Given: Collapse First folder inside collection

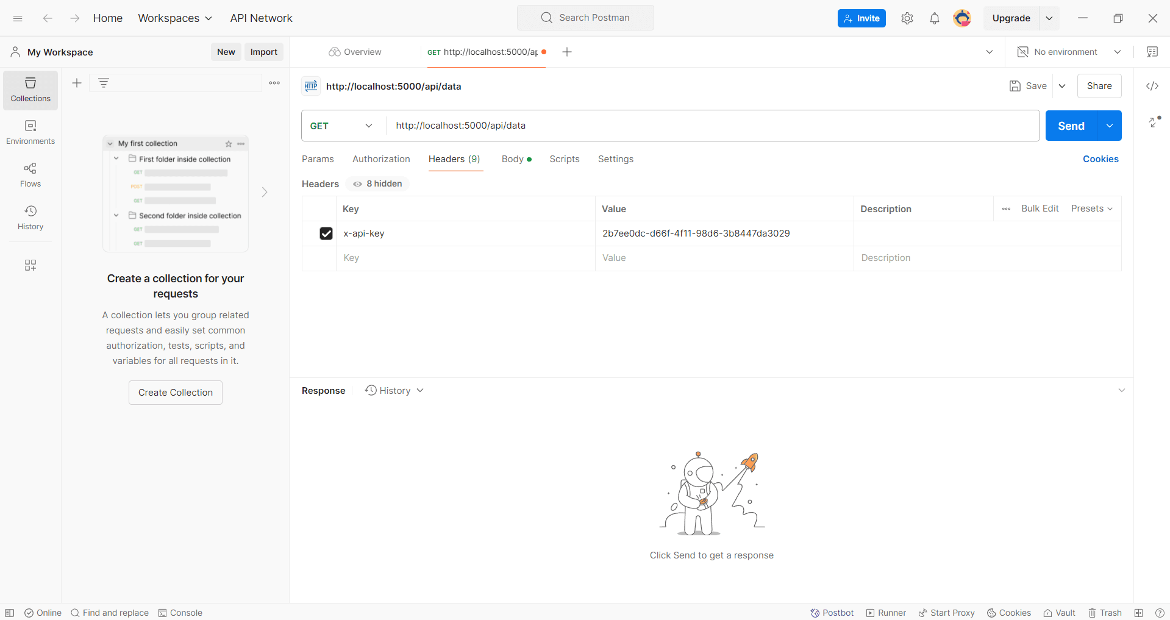Looking at the screenshot, I should point(116,159).
